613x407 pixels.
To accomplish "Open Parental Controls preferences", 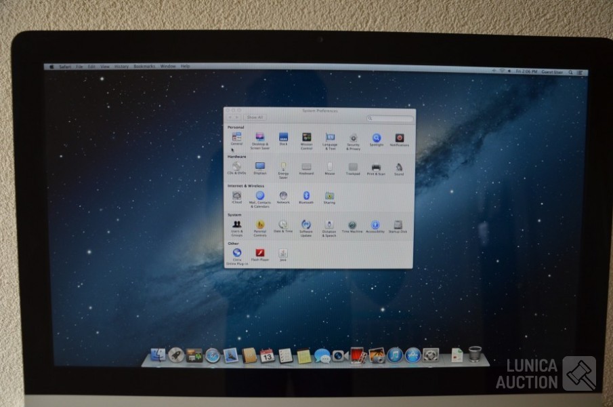I will point(260,229).
